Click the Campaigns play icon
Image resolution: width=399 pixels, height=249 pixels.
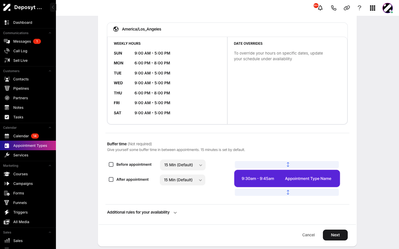(7, 184)
